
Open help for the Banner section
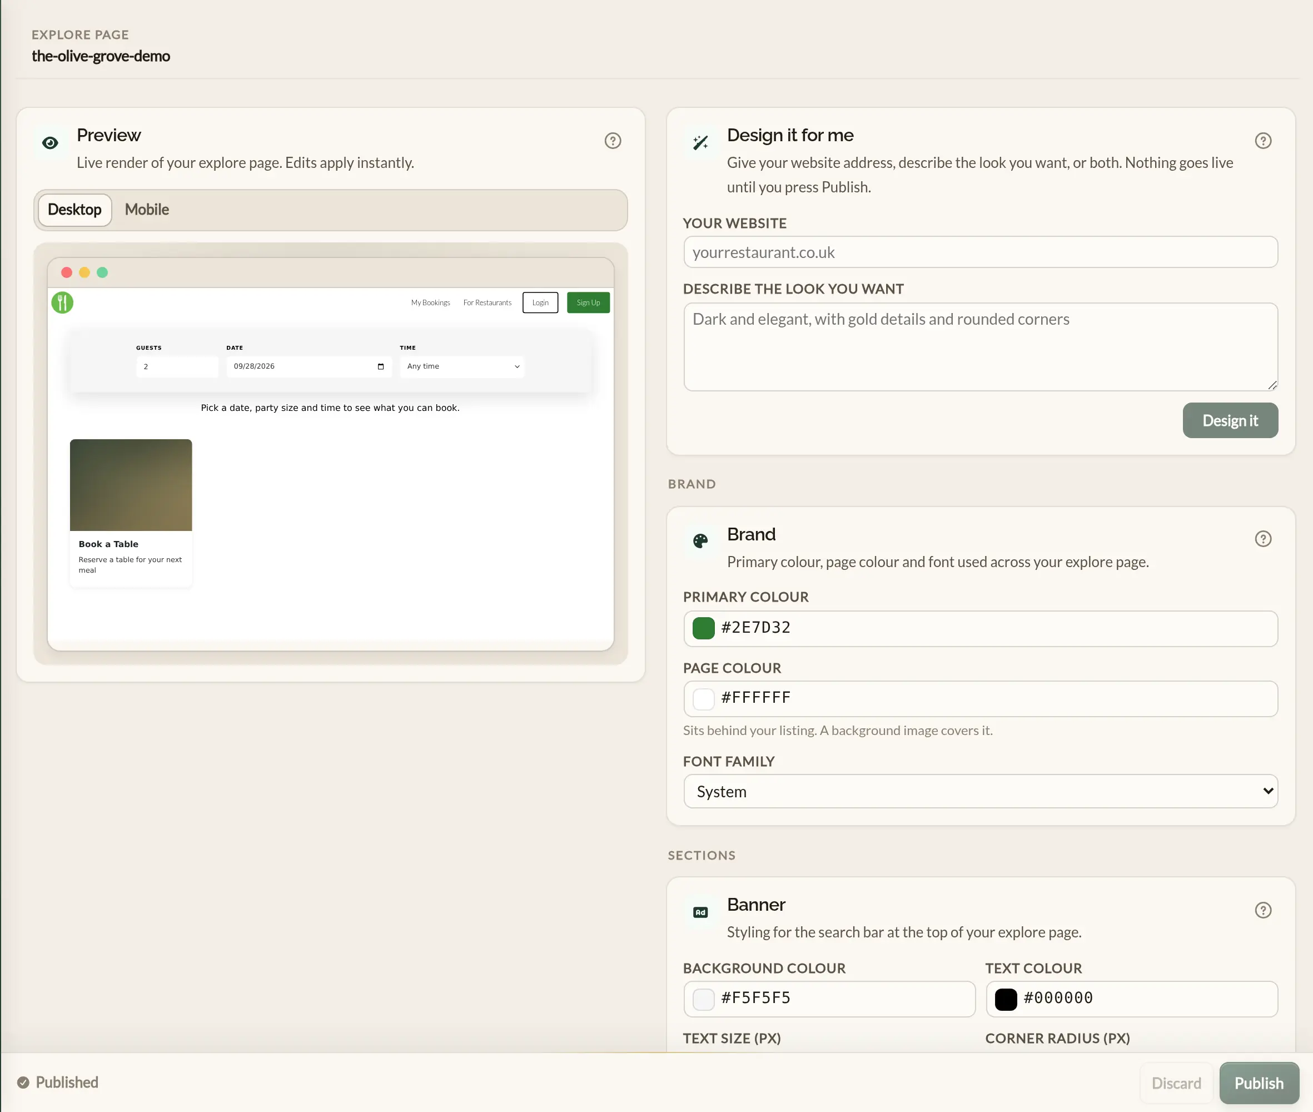pyautogui.click(x=1262, y=910)
